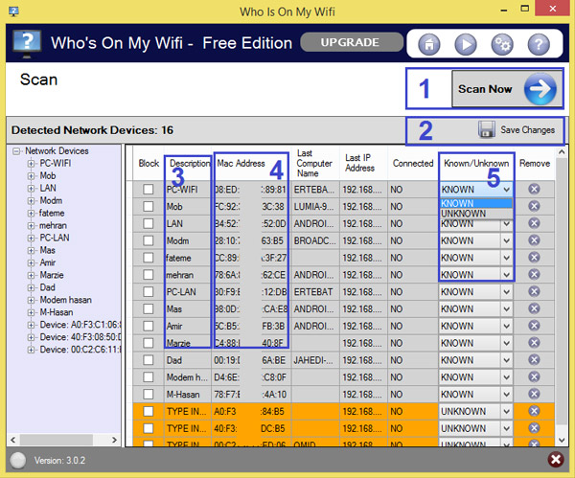Click the red exit icon in status bar
Viewport: 575px width, 478px height.
click(x=556, y=459)
